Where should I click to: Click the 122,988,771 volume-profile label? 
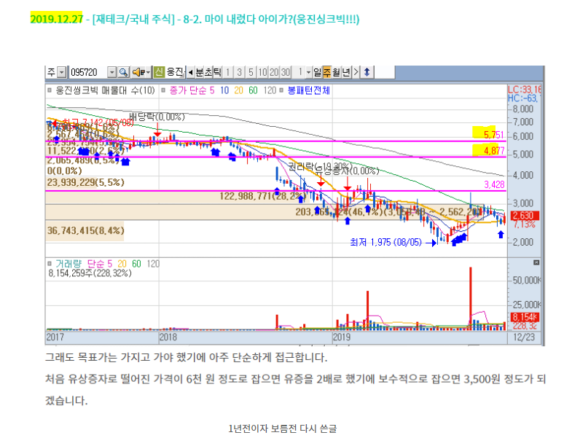[x=262, y=196]
